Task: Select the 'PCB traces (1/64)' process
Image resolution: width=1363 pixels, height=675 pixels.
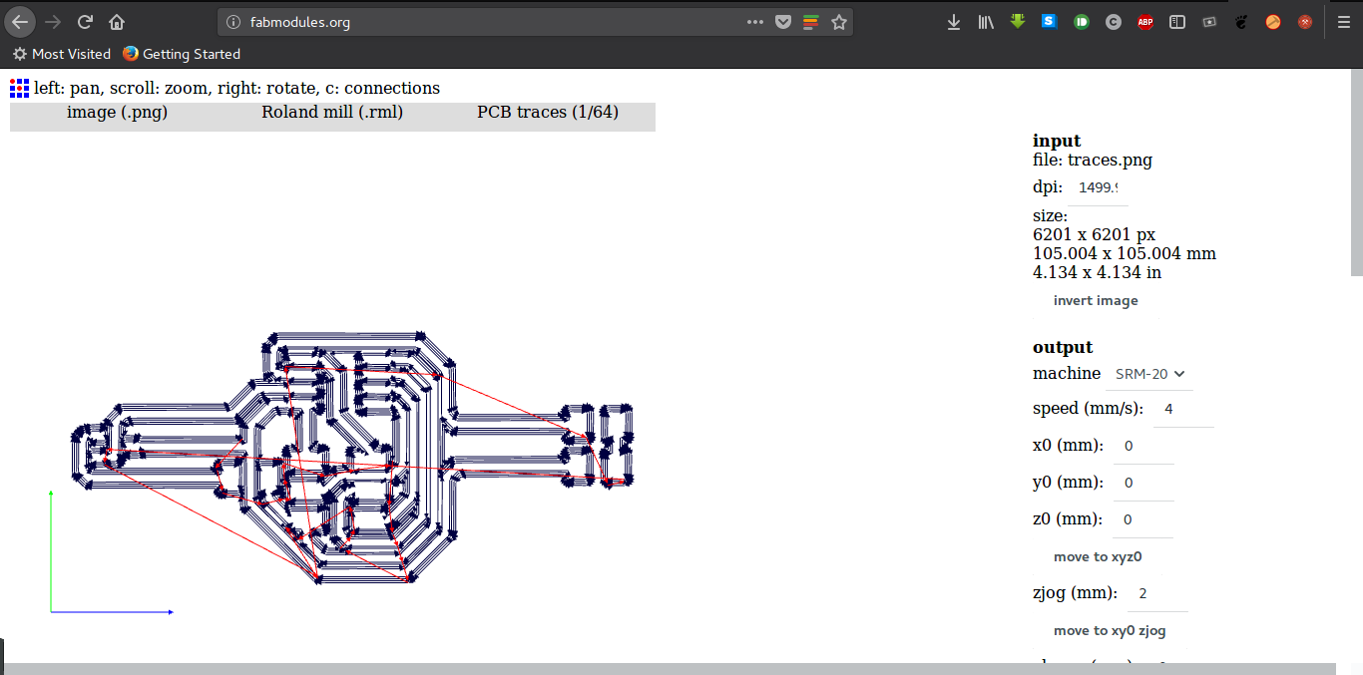Action: pos(547,112)
